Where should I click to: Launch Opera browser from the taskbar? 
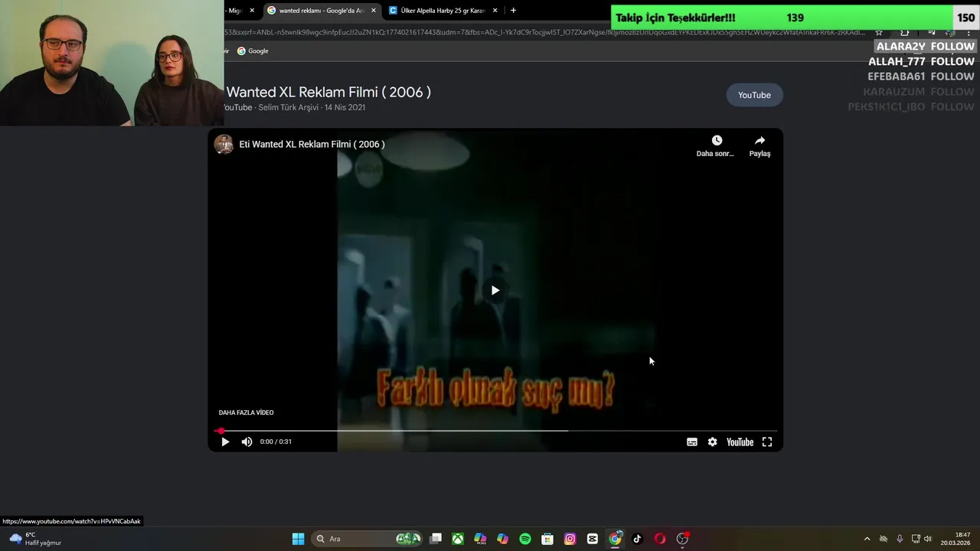660,539
